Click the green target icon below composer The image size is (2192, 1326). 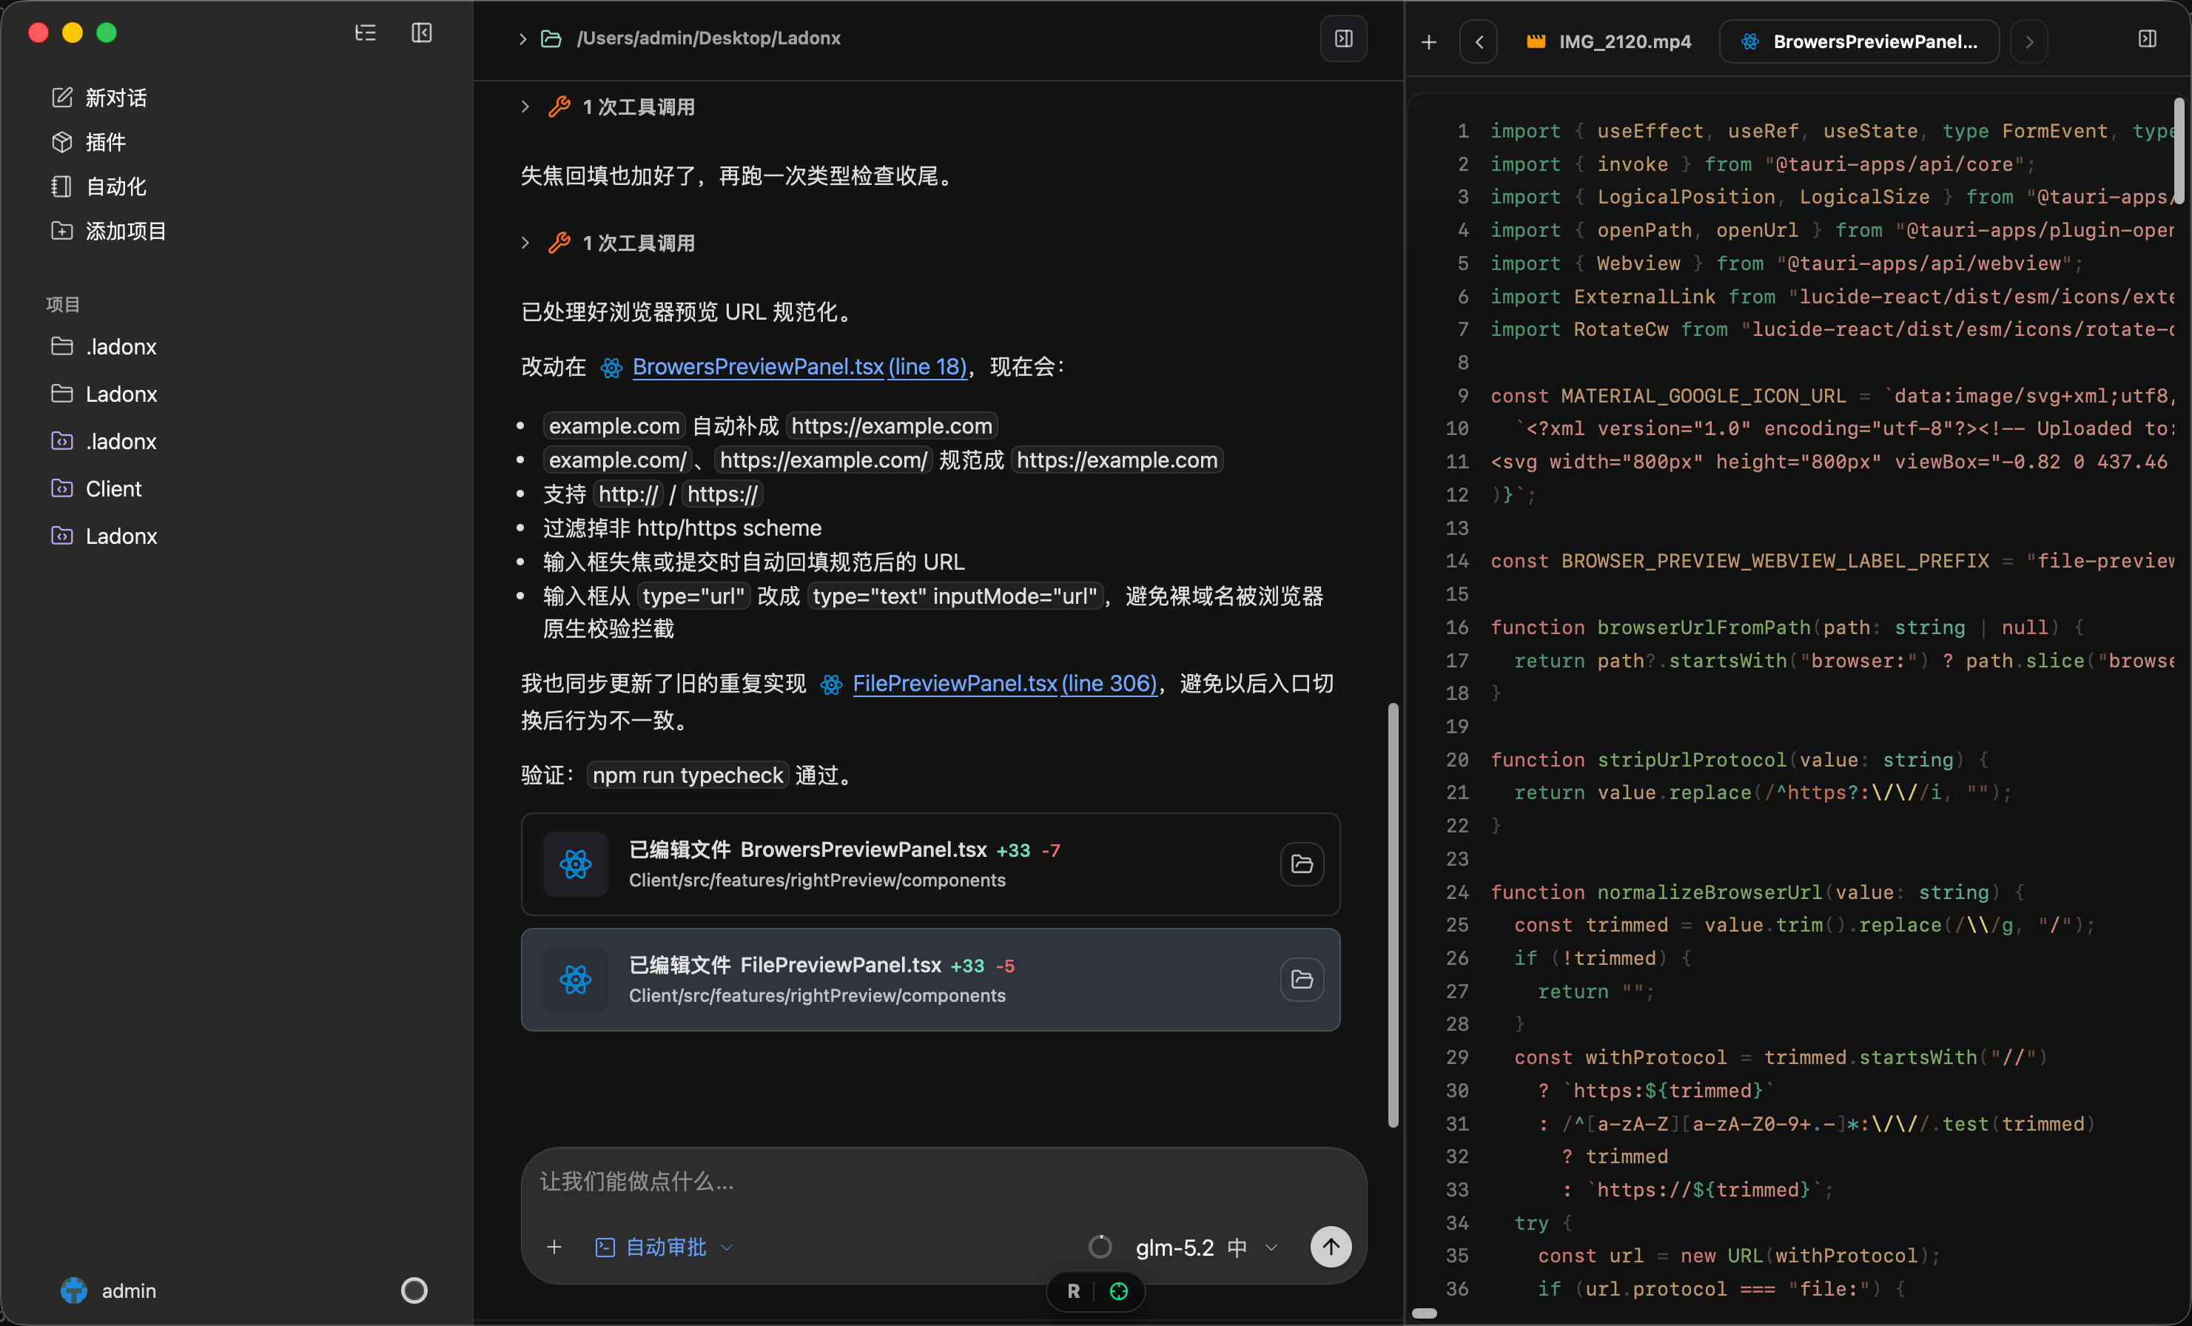1119,1290
